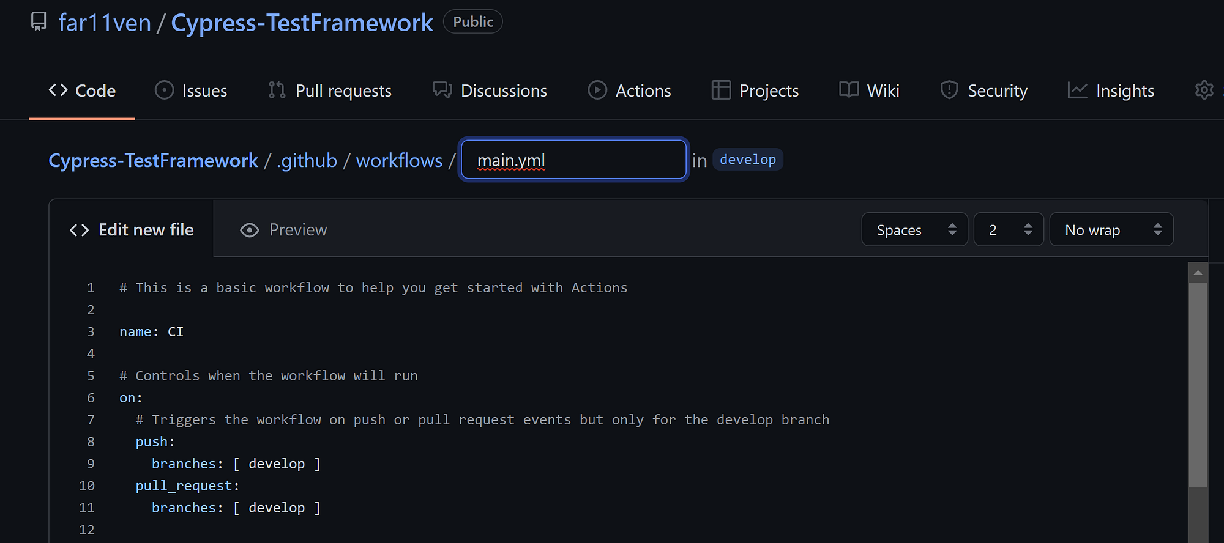Open the workflows folder breadcrumb
Image resolution: width=1224 pixels, height=543 pixels.
(399, 160)
